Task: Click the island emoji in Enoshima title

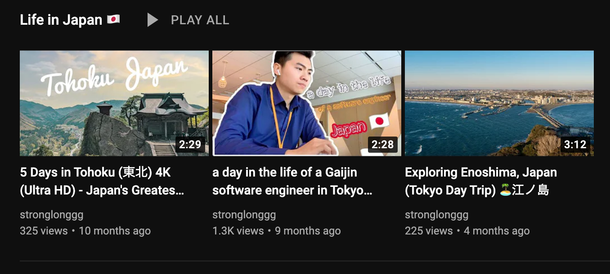Action: click(x=505, y=190)
